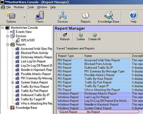Collapse the MonitorWare Console tree root
This screenshot has width=143, height=114.
click(x=2, y=28)
